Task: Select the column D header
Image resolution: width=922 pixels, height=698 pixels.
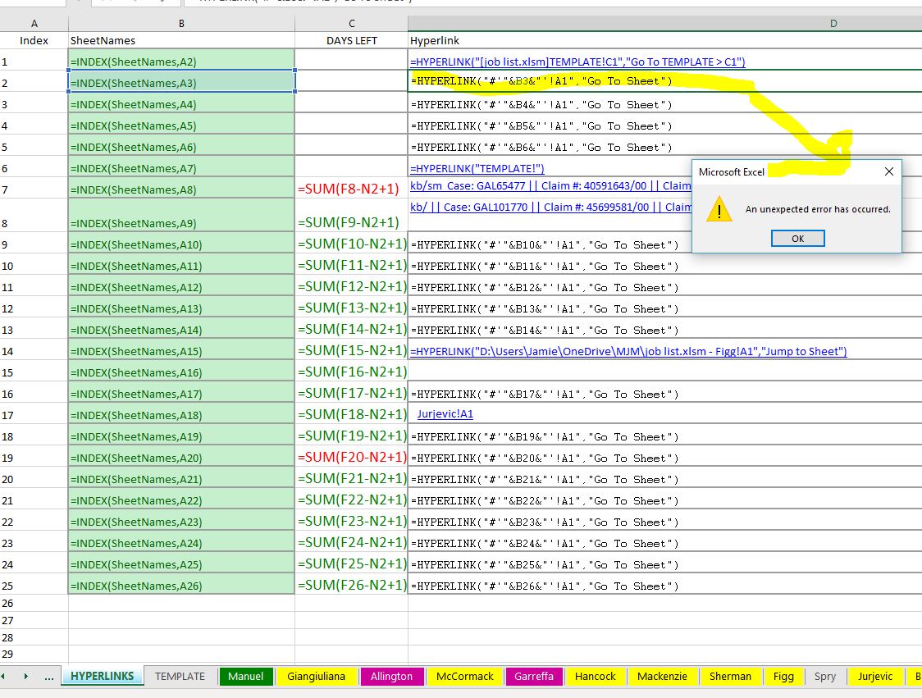Action: (x=834, y=24)
